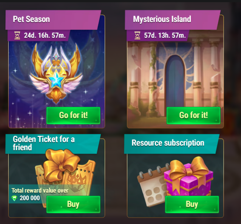Buy the Resource subscription
241x224 pixels.
tap(192, 204)
